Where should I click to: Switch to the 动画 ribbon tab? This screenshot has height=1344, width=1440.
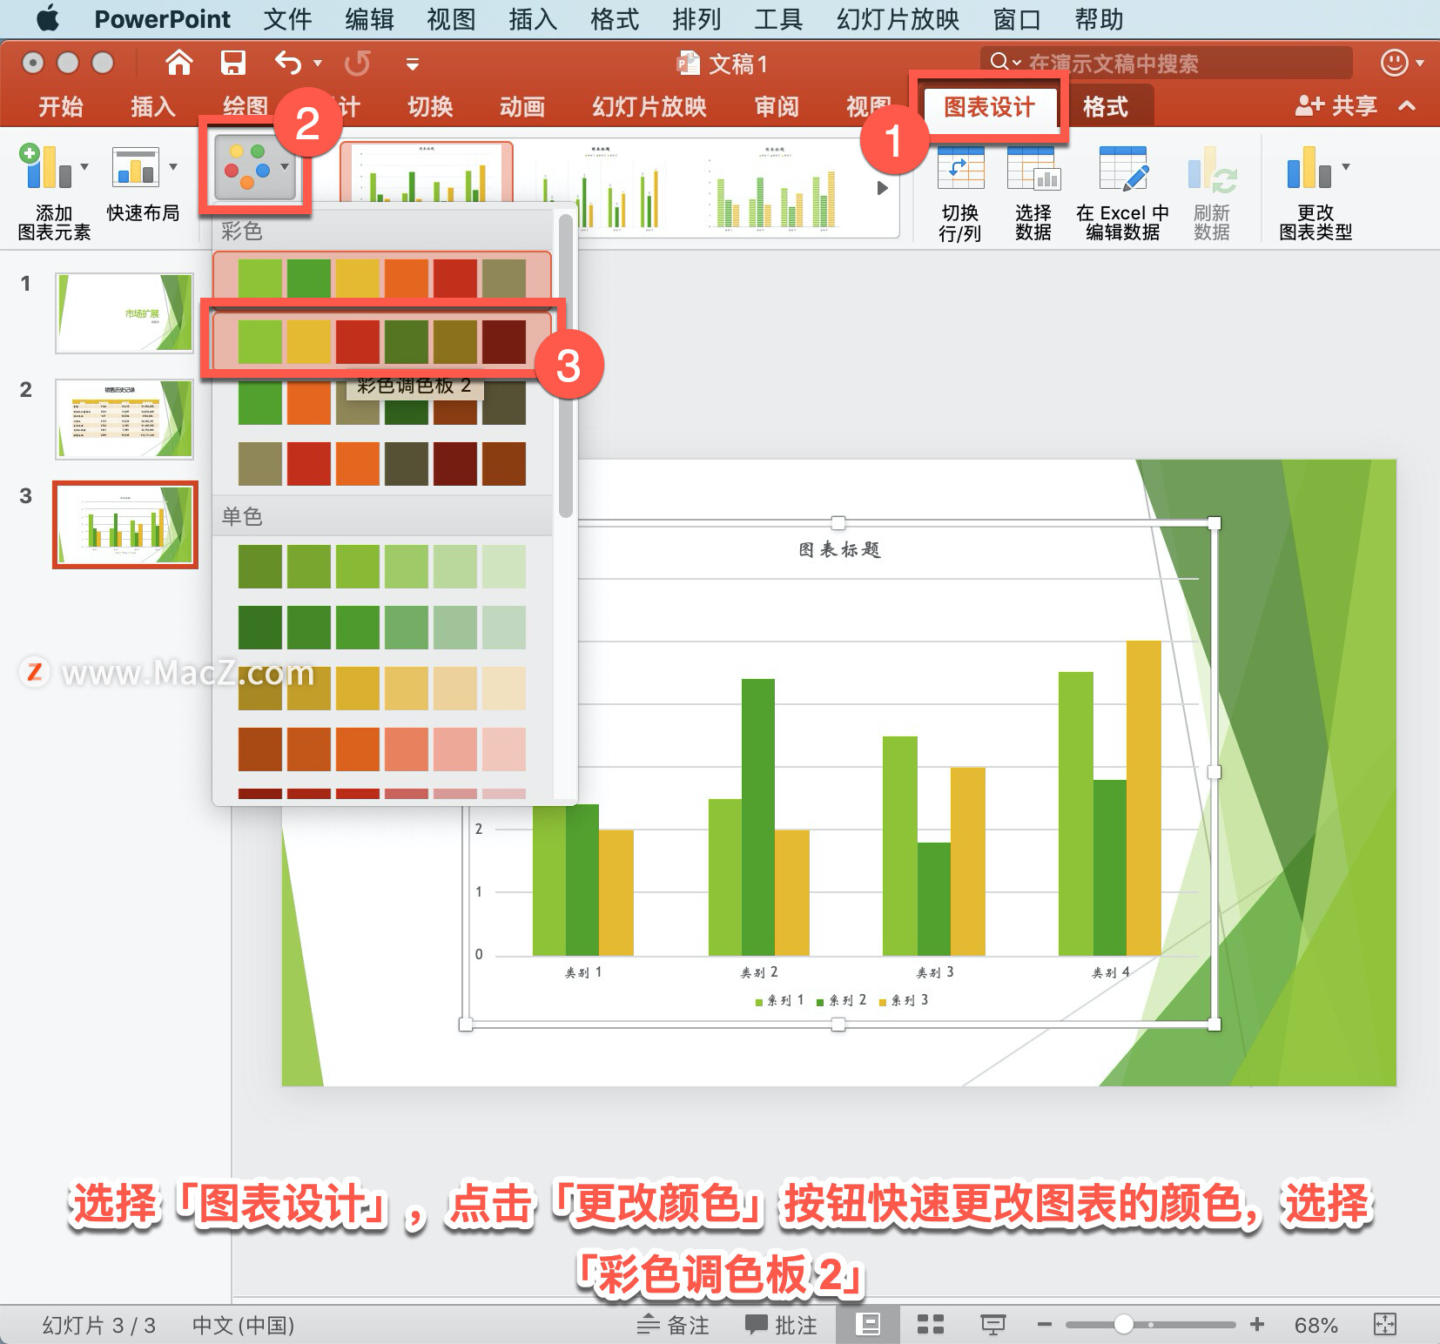point(522,106)
